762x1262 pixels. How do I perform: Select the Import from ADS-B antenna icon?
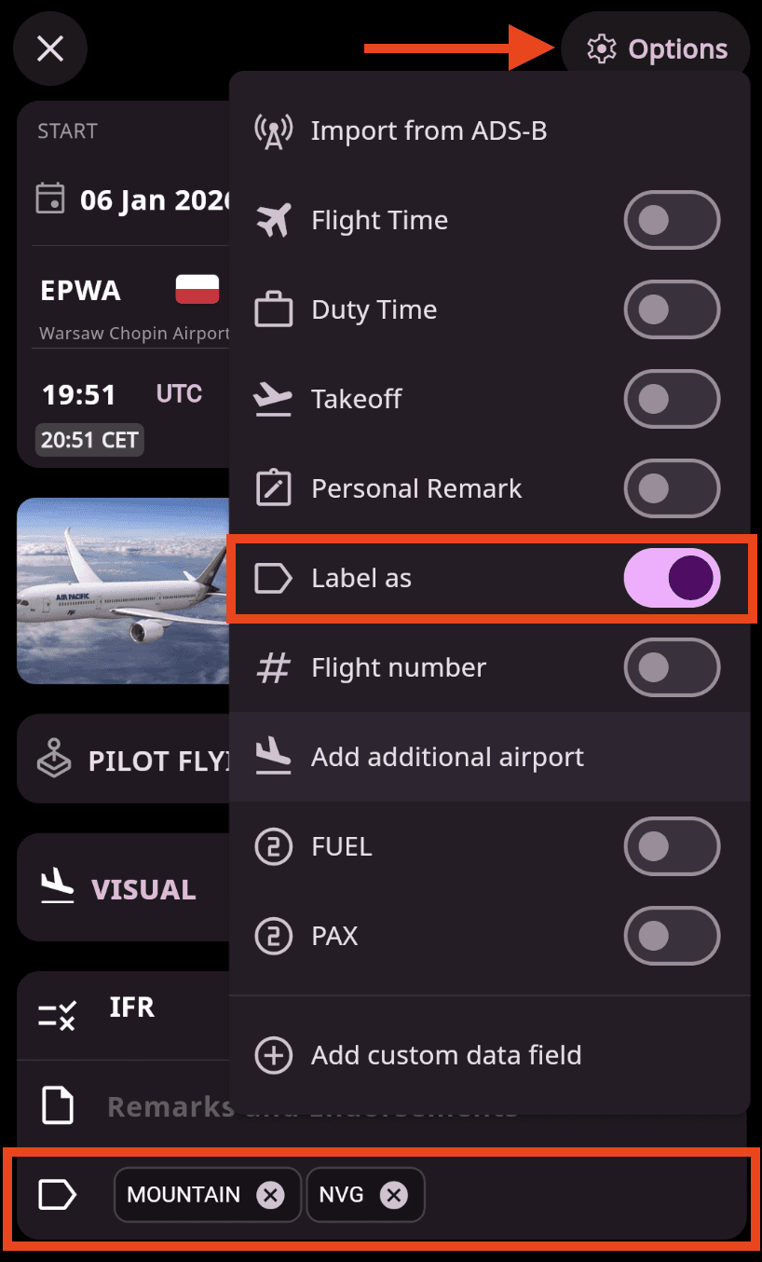pyautogui.click(x=273, y=130)
